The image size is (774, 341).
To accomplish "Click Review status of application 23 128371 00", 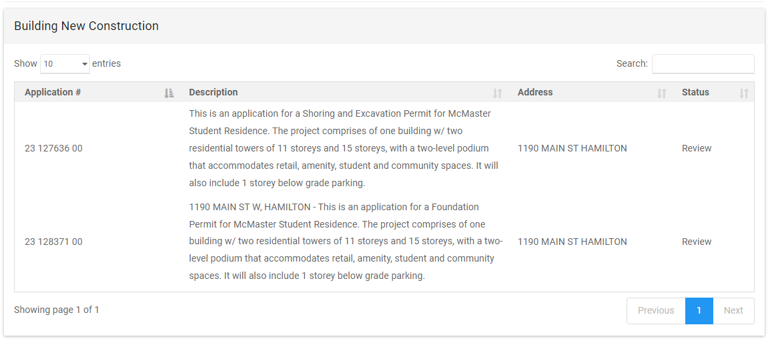I will pyautogui.click(x=696, y=242).
